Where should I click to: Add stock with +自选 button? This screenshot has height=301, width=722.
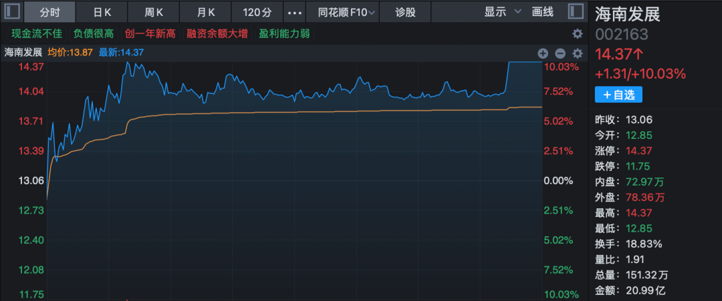point(618,95)
